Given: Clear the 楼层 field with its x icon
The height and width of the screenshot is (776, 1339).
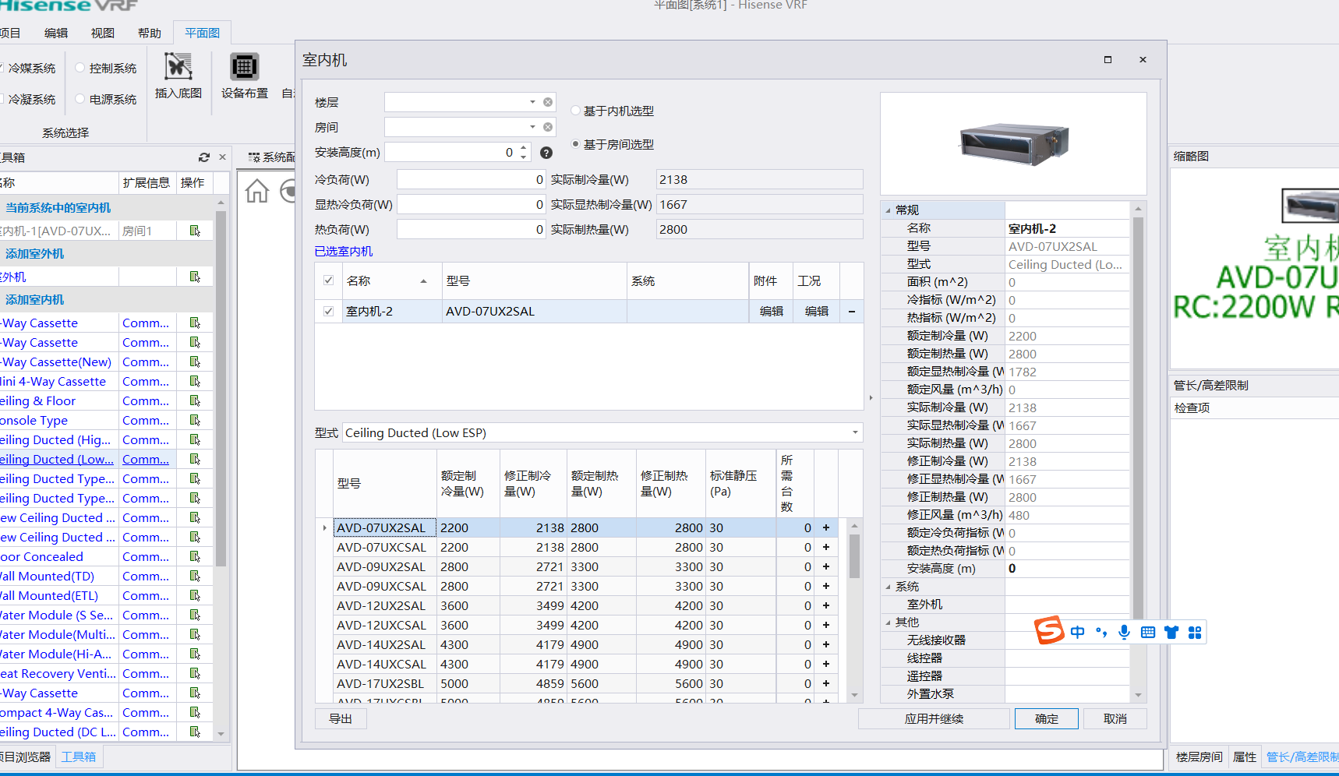Looking at the screenshot, I should click(548, 102).
